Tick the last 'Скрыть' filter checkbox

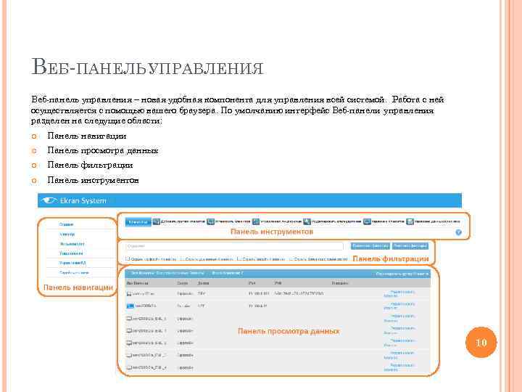tap(291, 258)
